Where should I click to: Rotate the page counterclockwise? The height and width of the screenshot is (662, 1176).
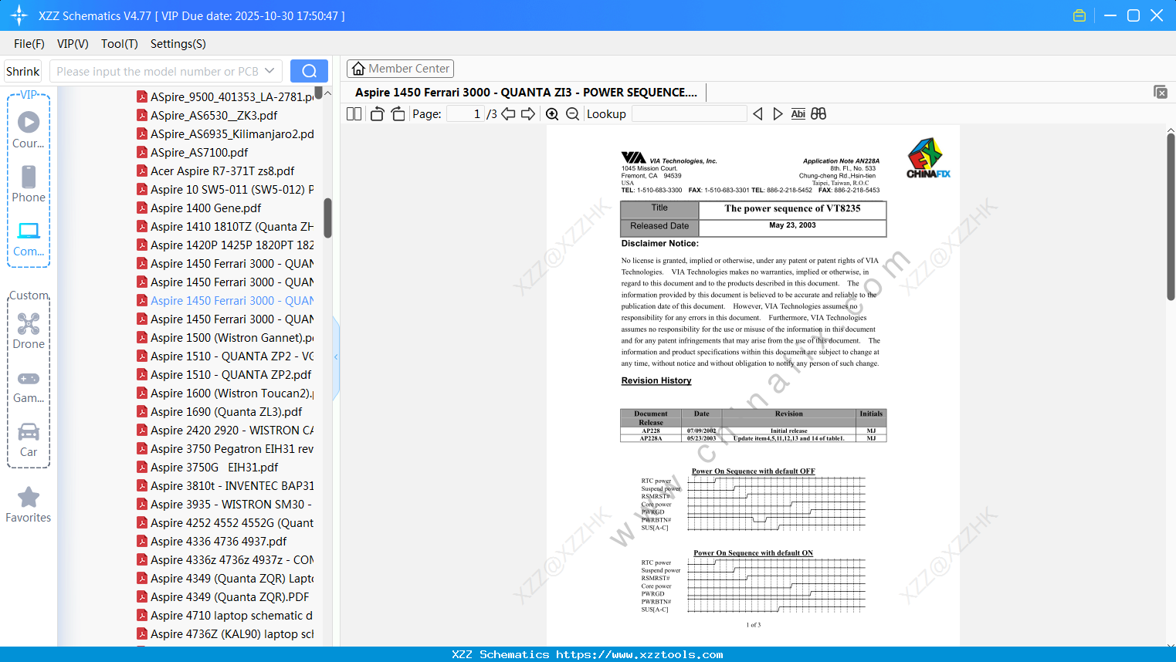click(377, 114)
